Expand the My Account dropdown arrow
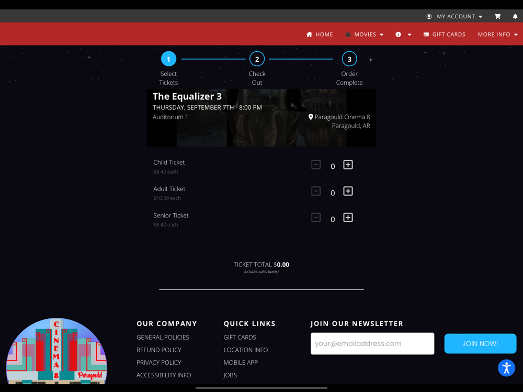This screenshot has width=523, height=392. [x=480, y=17]
